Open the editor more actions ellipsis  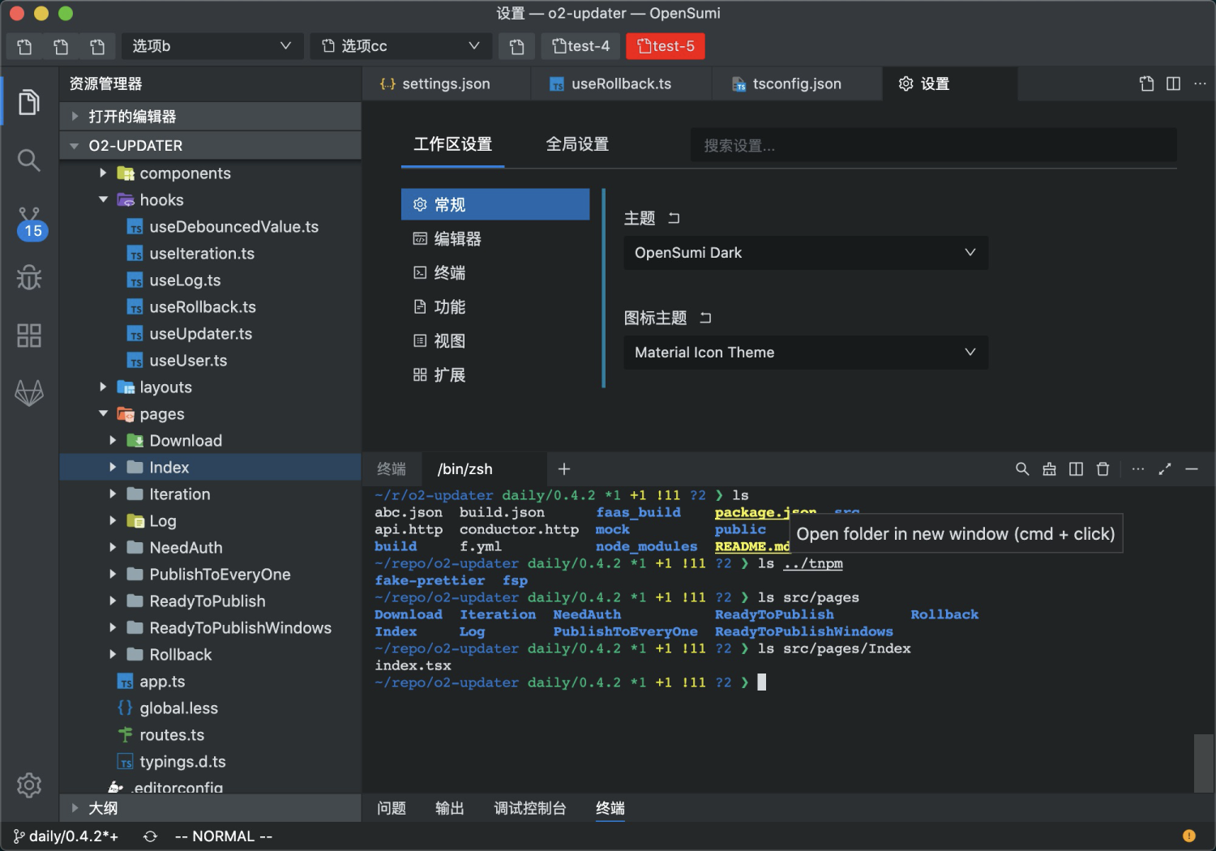(x=1200, y=83)
